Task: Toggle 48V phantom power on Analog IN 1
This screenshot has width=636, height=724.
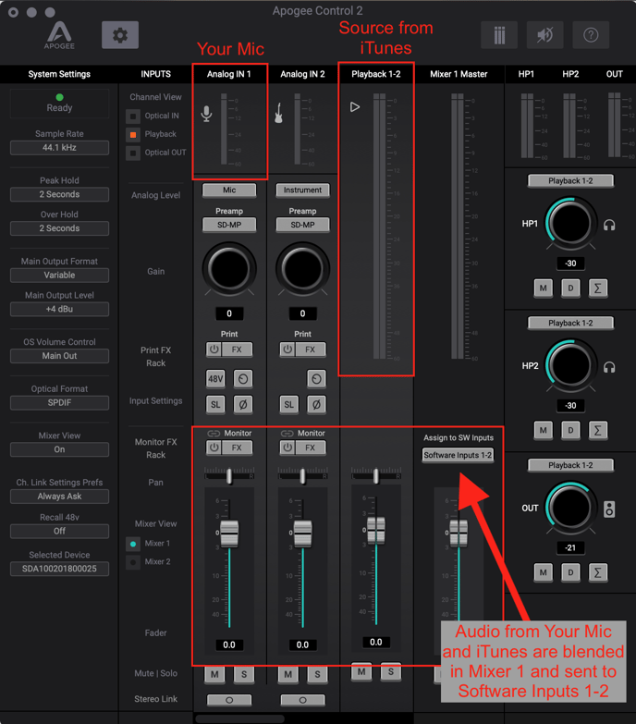Action: [x=215, y=379]
